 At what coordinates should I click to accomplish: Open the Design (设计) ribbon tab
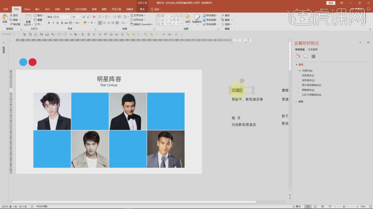coord(47,9)
